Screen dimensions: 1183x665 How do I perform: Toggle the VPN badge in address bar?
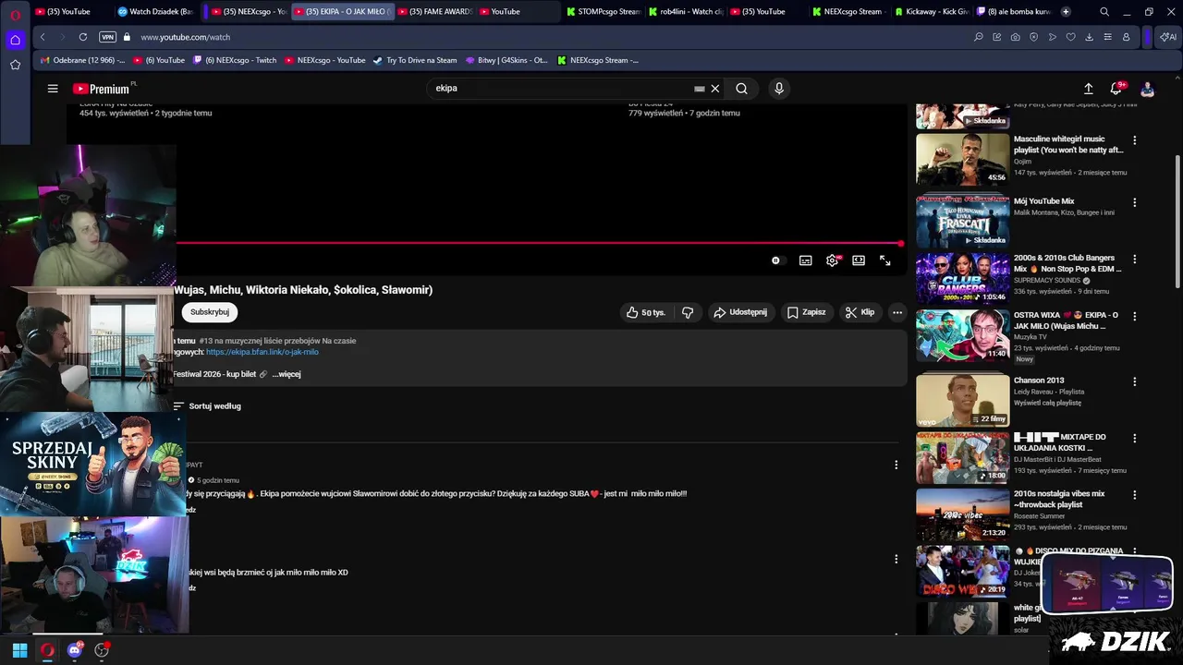tap(107, 37)
